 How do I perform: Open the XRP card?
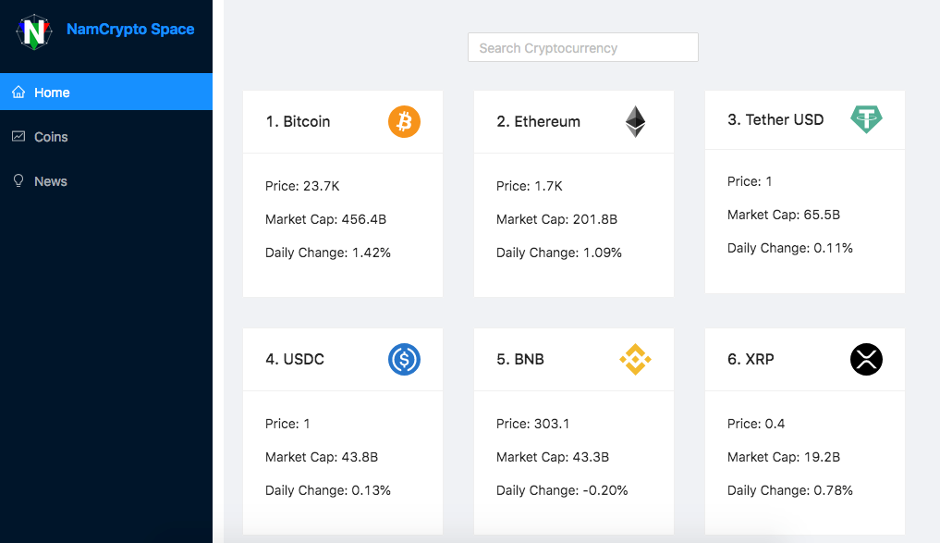pyautogui.click(x=804, y=431)
